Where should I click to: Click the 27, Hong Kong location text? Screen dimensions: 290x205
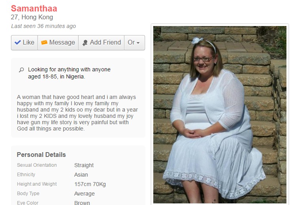click(32, 17)
